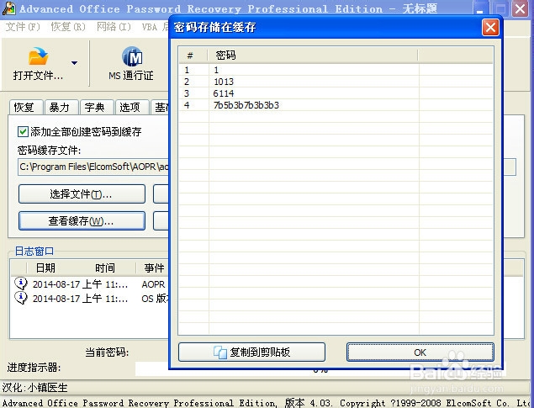Viewport: 534px width, 408px height.
Task: Click the 复制到剪贴板 button
Action: click(x=251, y=352)
